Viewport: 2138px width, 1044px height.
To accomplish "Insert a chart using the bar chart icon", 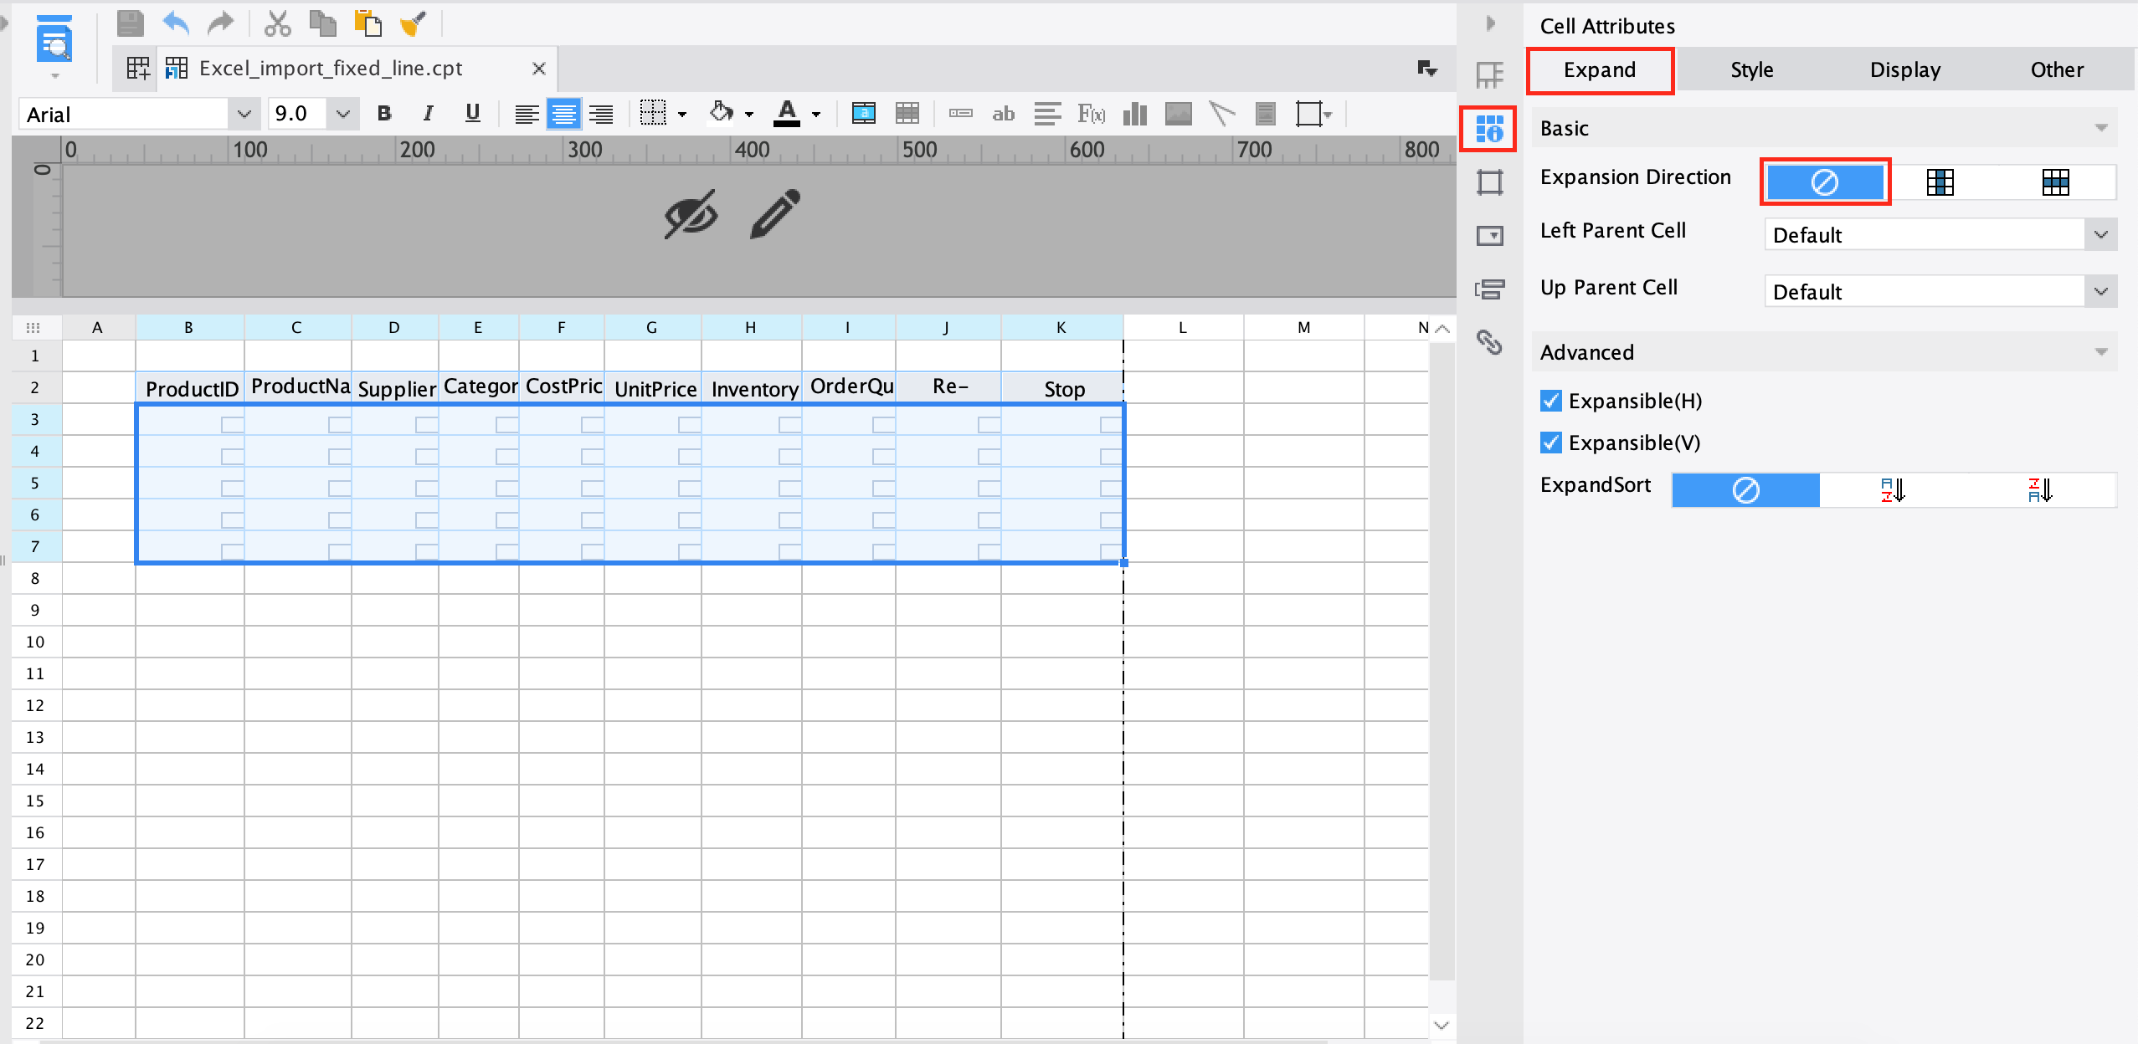I will point(1134,113).
